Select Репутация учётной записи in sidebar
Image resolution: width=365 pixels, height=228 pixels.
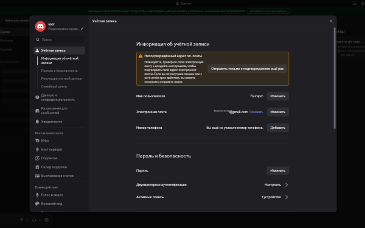pos(61,78)
